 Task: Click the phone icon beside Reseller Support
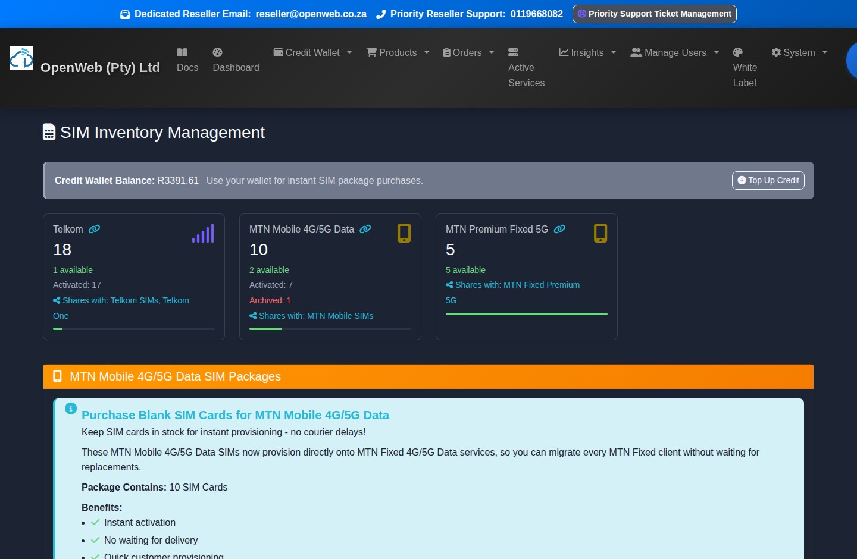[x=381, y=14]
